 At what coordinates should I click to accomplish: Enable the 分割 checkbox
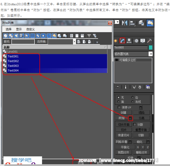pos(135,124)
